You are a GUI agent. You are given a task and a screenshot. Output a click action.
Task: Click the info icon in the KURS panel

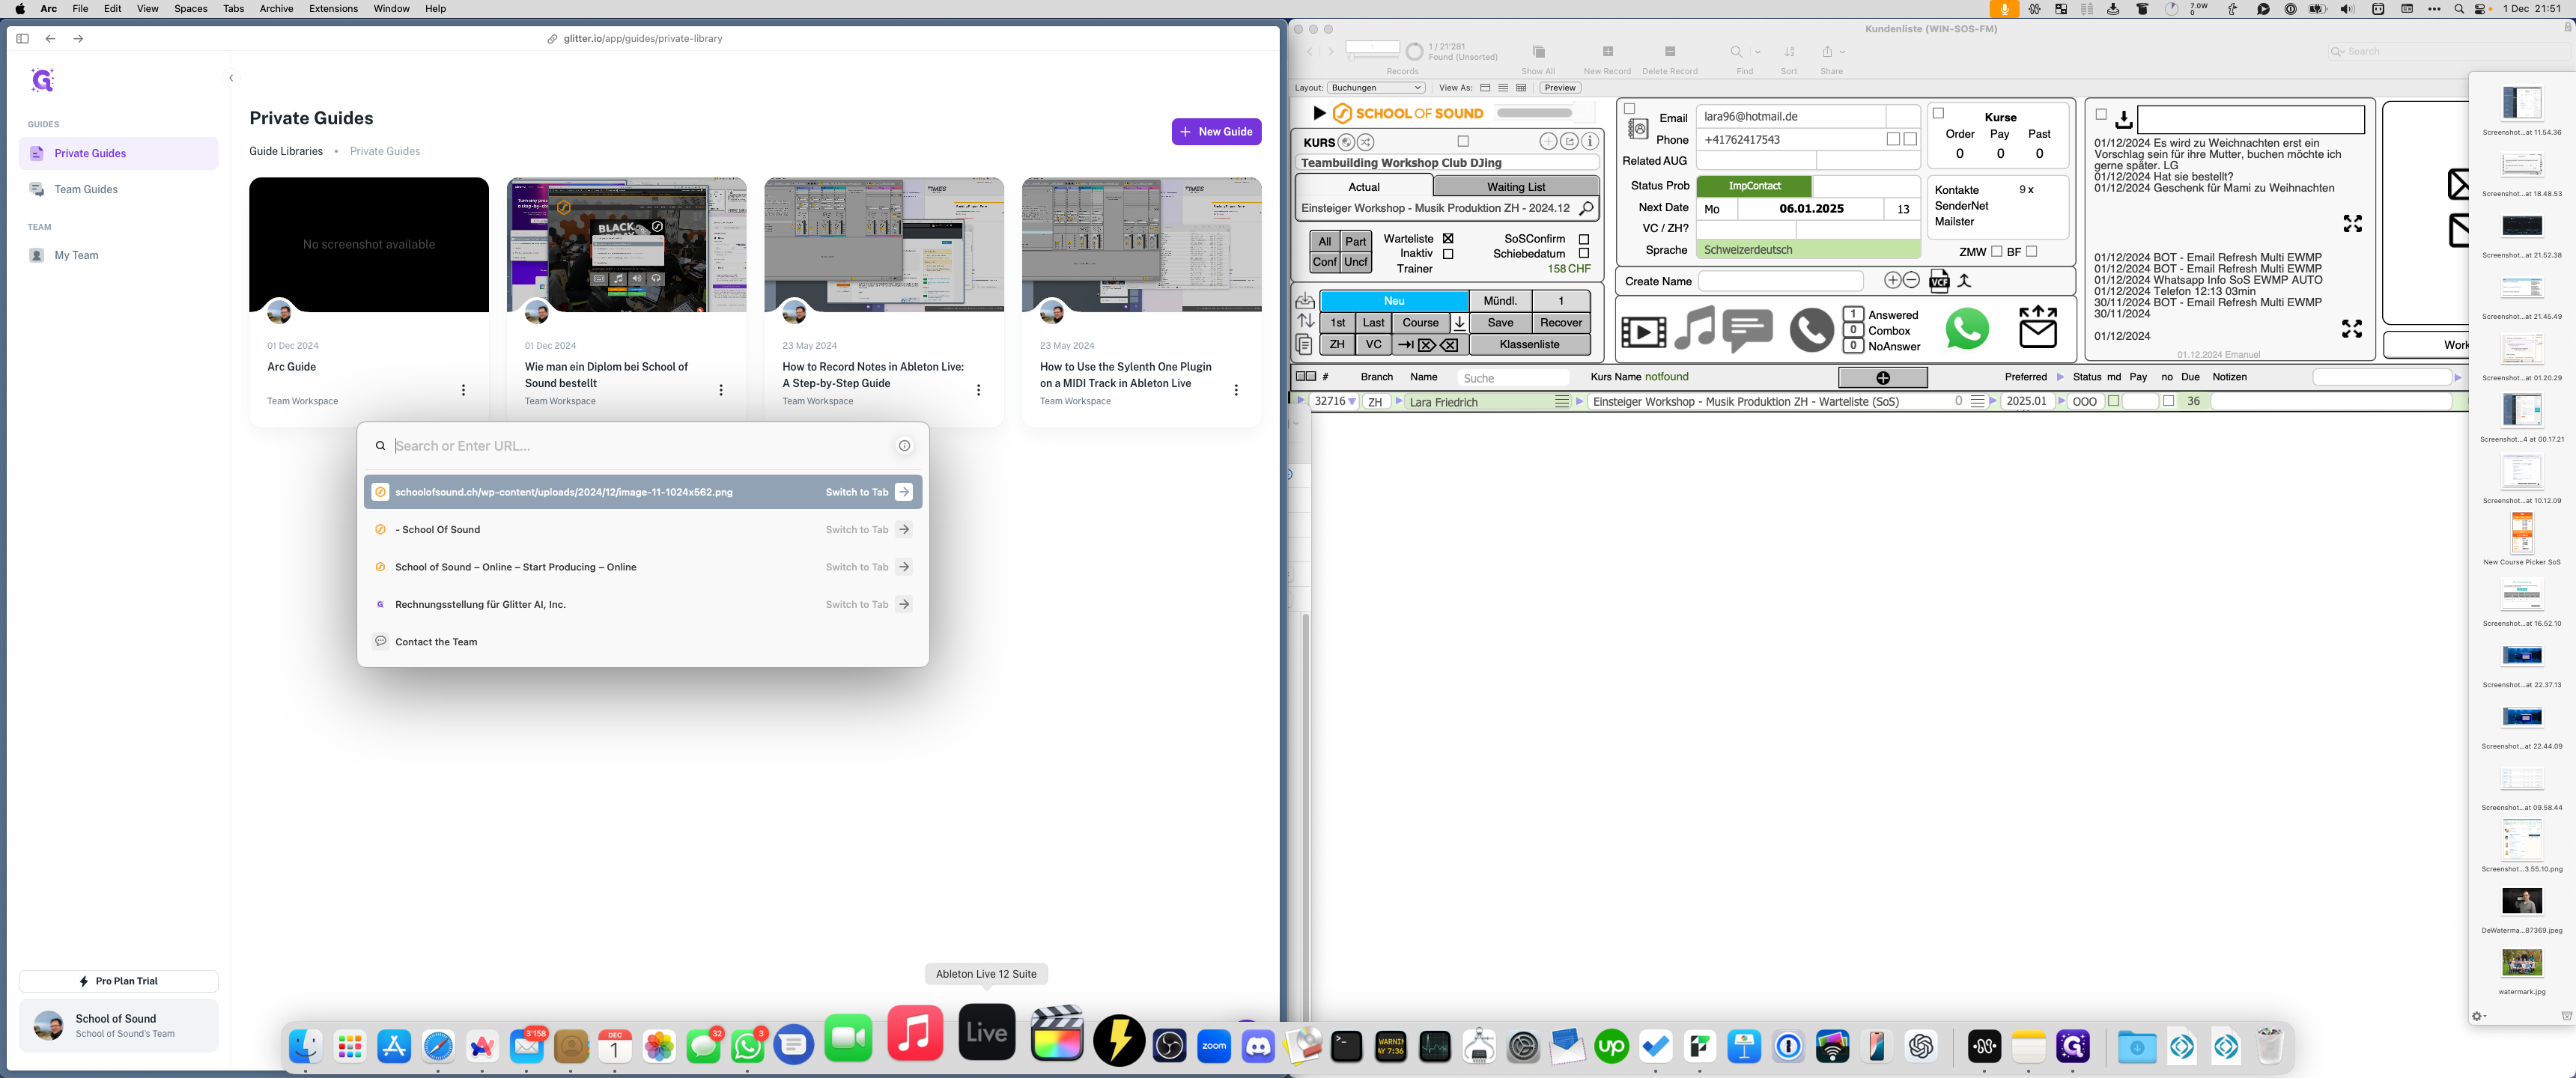1590,142
